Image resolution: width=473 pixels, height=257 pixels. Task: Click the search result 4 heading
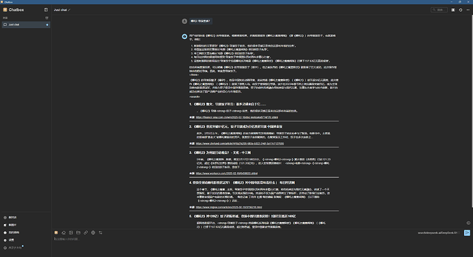(242, 182)
